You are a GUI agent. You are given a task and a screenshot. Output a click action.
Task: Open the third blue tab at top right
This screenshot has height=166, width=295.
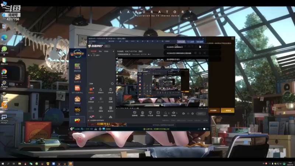tap(199, 42)
